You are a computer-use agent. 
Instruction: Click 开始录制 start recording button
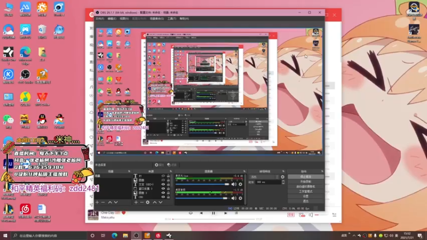pos(305,181)
